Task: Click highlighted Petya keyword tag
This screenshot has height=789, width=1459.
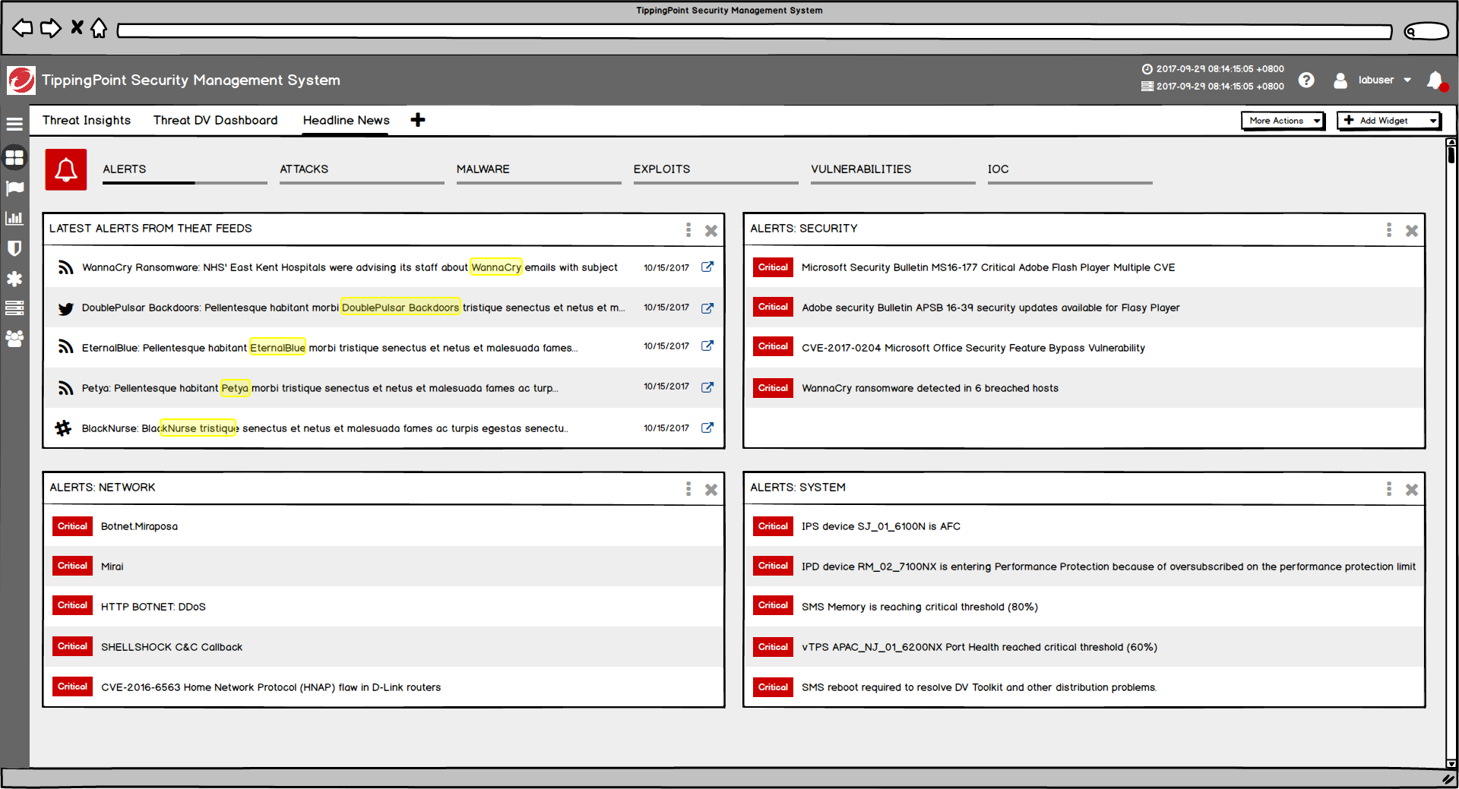Action: tap(235, 388)
